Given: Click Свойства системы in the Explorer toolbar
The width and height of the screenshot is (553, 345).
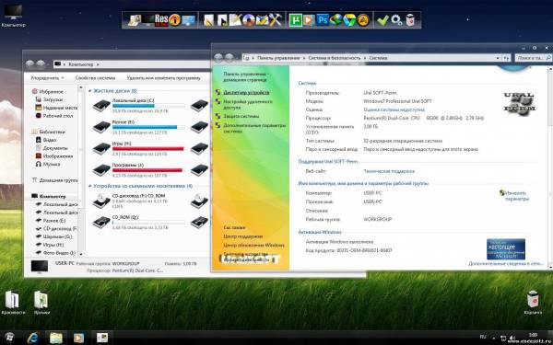Looking at the screenshot, I should click(x=95, y=78).
